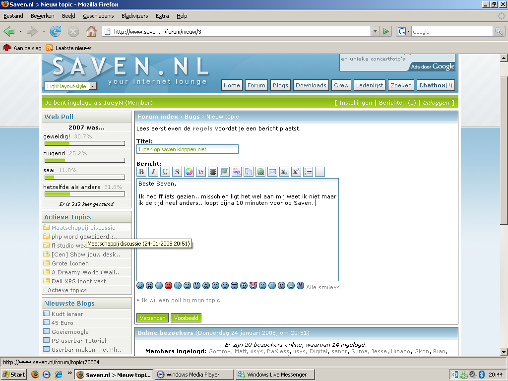The image size is (508, 381).
Task: Switch to Windows Live Messenger in taskbar
Action: (x=275, y=375)
